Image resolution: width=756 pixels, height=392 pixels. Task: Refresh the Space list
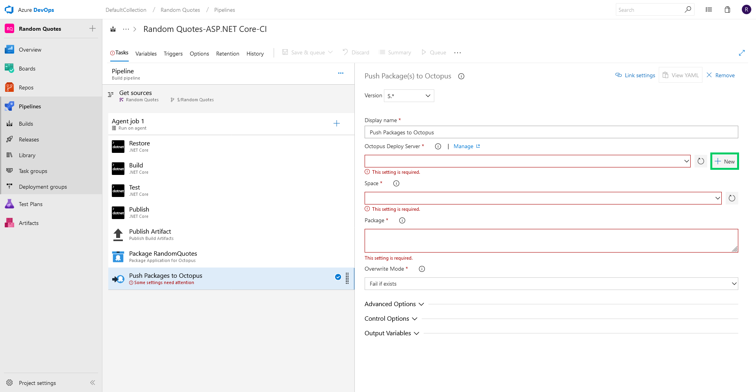732,198
